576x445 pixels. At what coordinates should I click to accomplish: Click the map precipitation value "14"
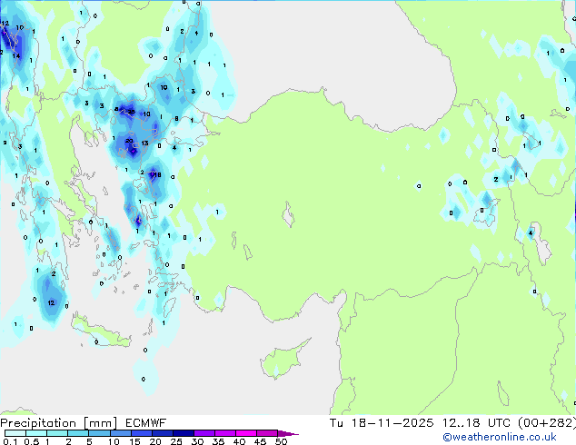[15, 55]
